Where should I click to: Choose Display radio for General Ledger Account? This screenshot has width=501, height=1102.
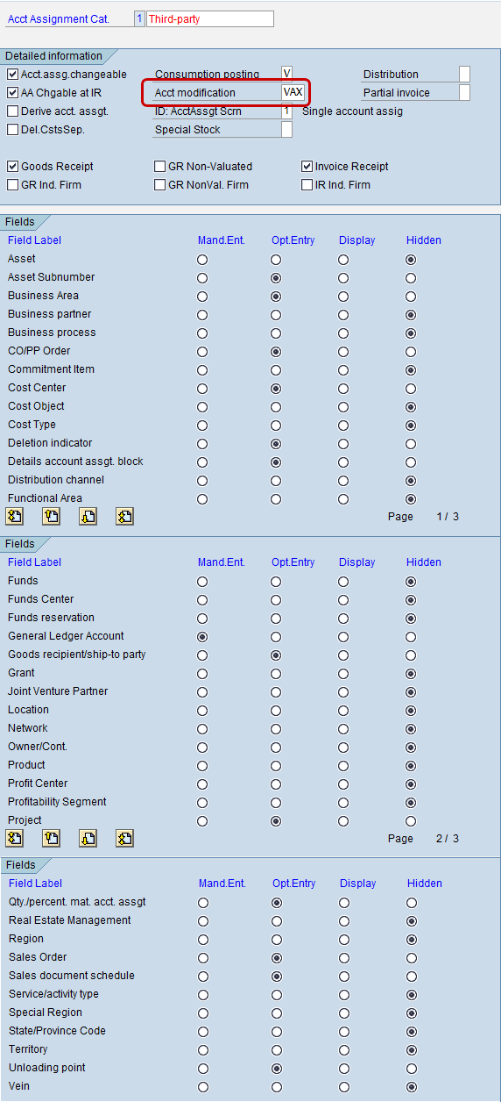[343, 637]
